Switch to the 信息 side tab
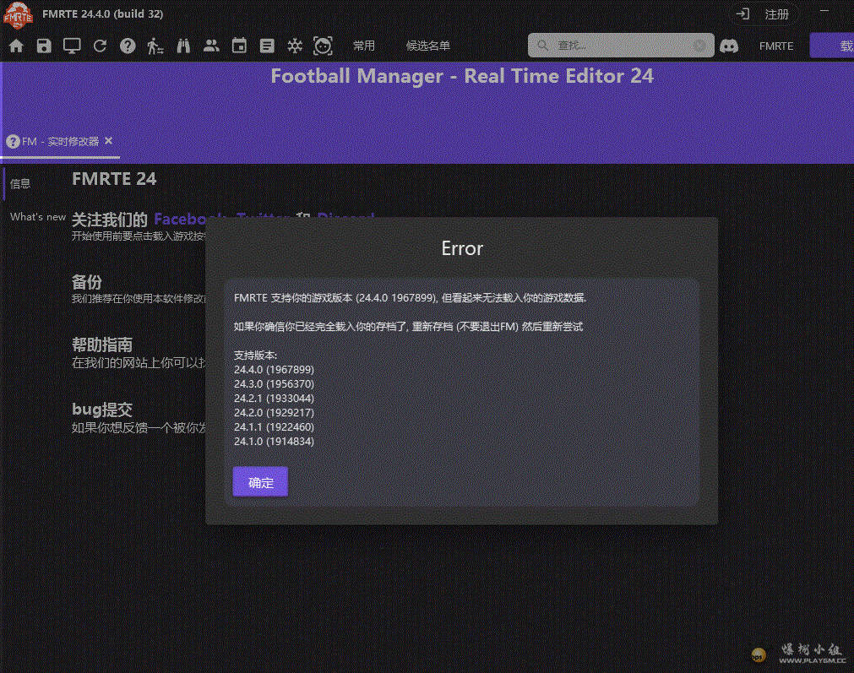The width and height of the screenshot is (854, 673). [x=20, y=183]
